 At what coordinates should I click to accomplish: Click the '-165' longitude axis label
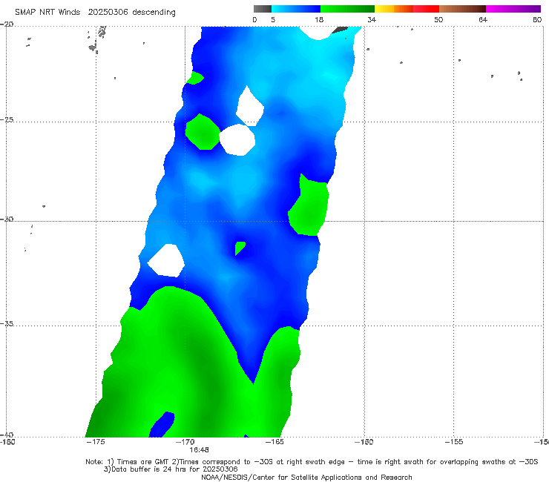[x=274, y=442]
